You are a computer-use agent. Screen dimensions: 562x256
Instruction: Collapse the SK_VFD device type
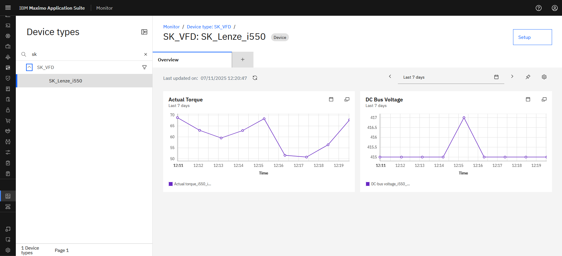point(29,67)
